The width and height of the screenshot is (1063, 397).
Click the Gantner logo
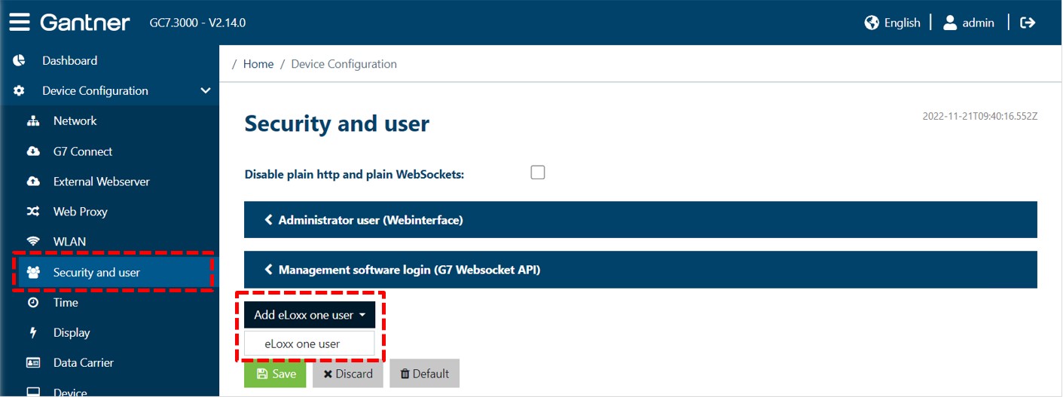pyautogui.click(x=85, y=23)
